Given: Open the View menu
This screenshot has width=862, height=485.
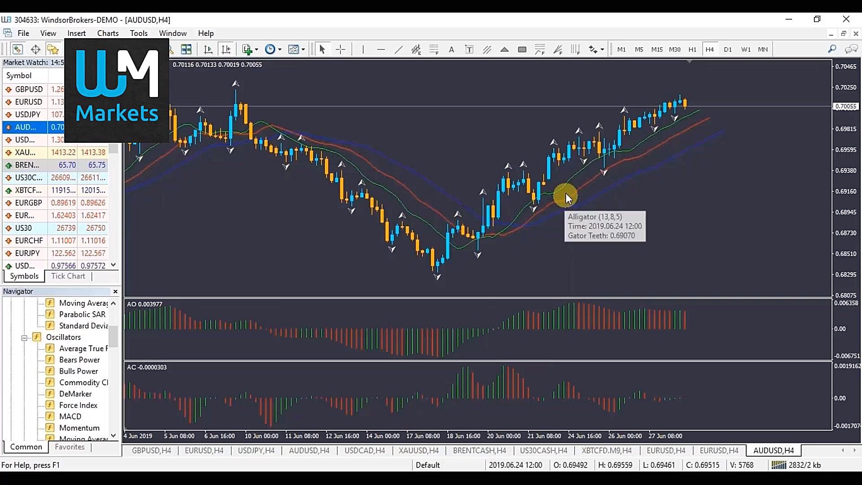Looking at the screenshot, I should point(48,33).
